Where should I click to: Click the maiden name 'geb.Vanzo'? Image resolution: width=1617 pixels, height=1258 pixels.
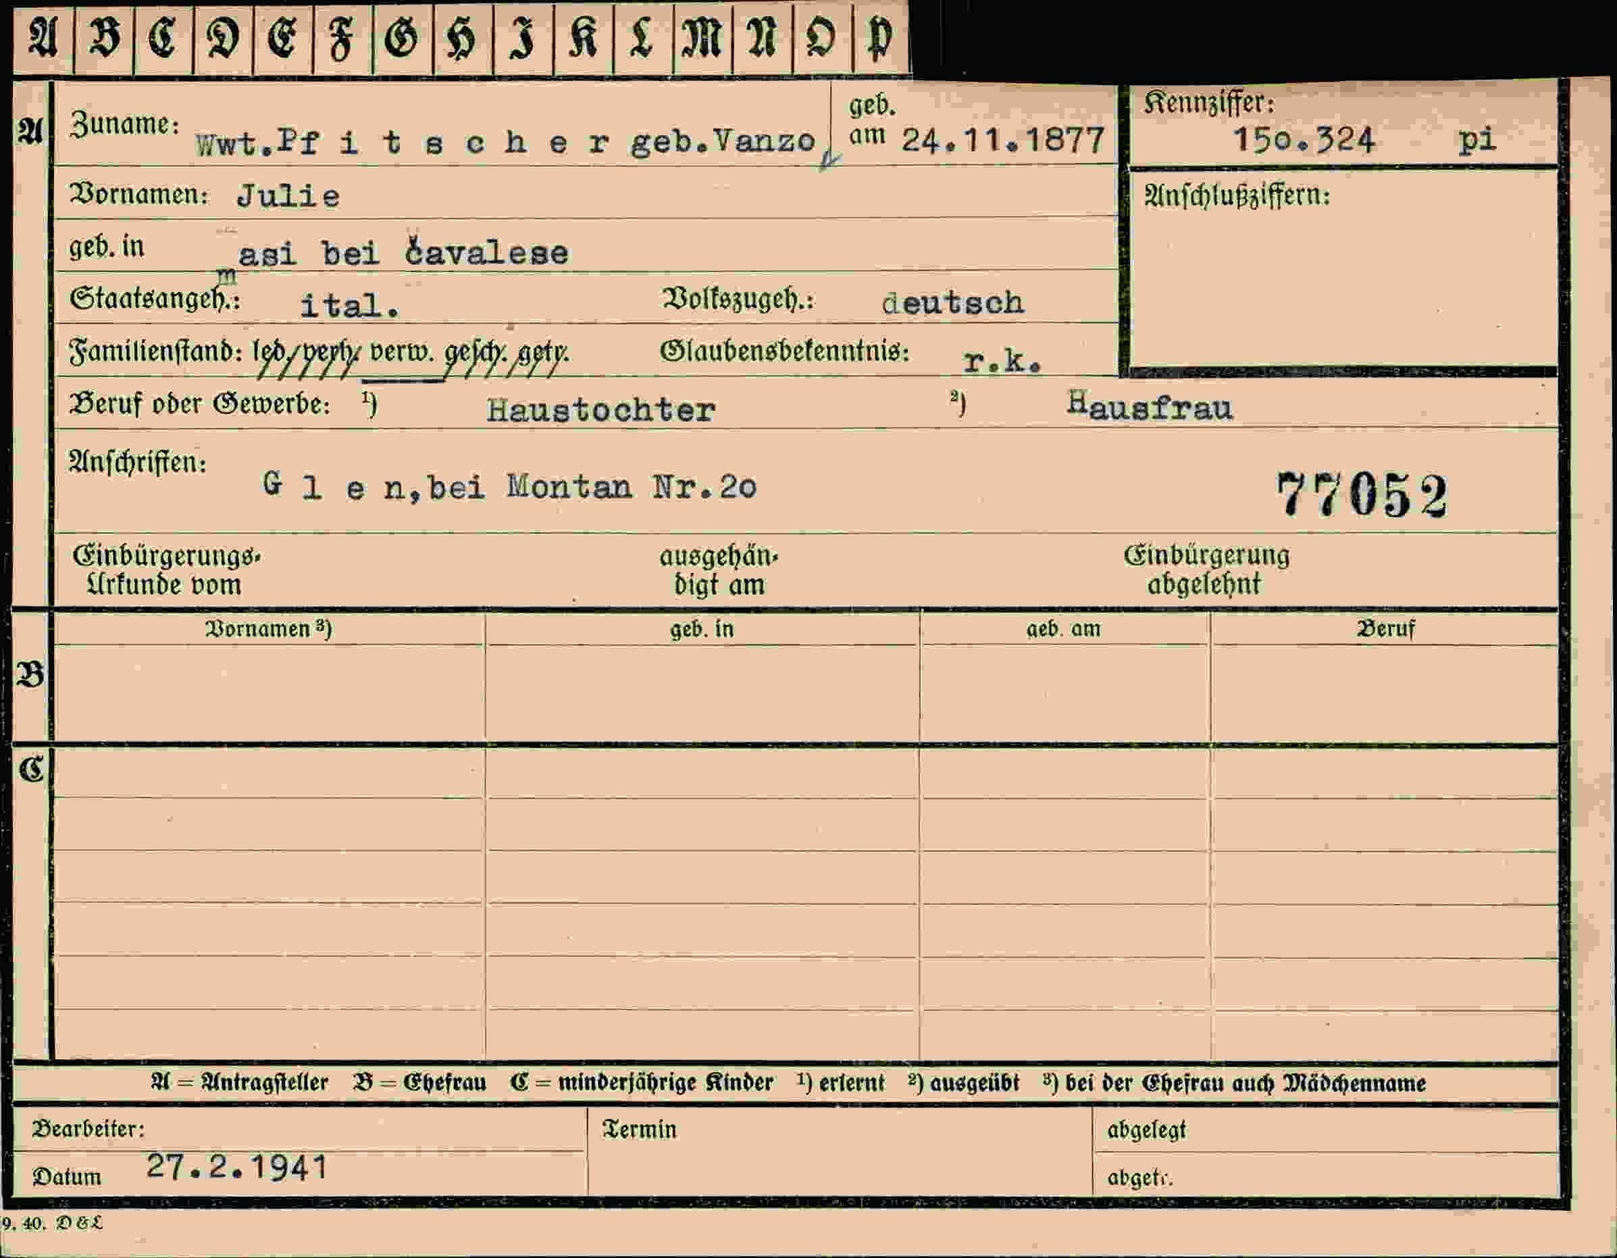pos(723,141)
